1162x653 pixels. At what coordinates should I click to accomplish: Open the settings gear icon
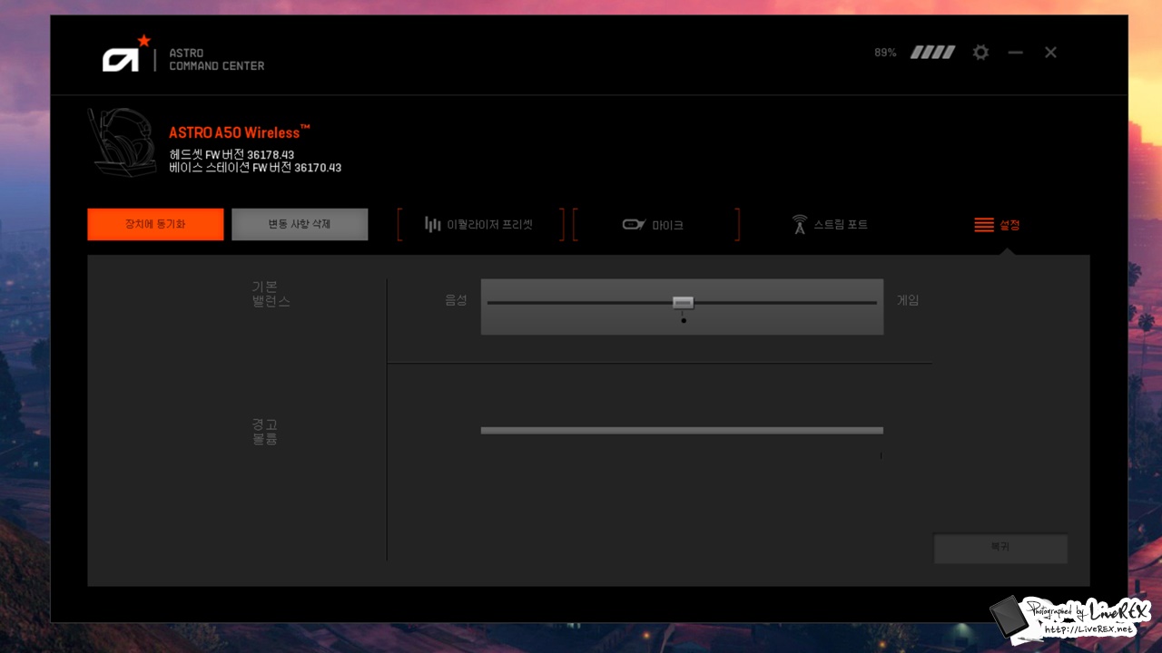pyautogui.click(x=980, y=53)
